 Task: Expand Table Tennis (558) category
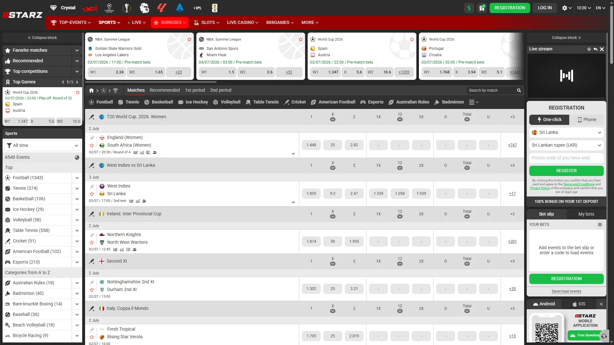[x=77, y=231]
